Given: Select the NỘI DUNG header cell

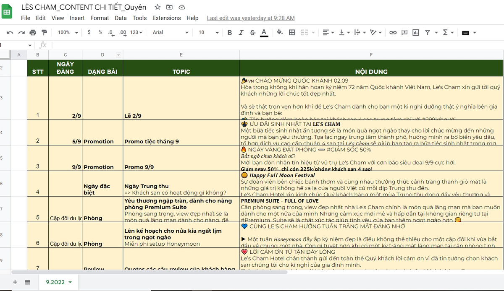Looking at the screenshot, I should click(371, 68).
